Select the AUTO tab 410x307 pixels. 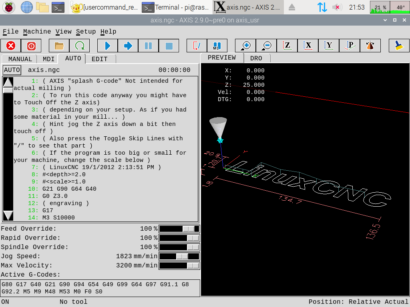pyautogui.click(x=73, y=58)
